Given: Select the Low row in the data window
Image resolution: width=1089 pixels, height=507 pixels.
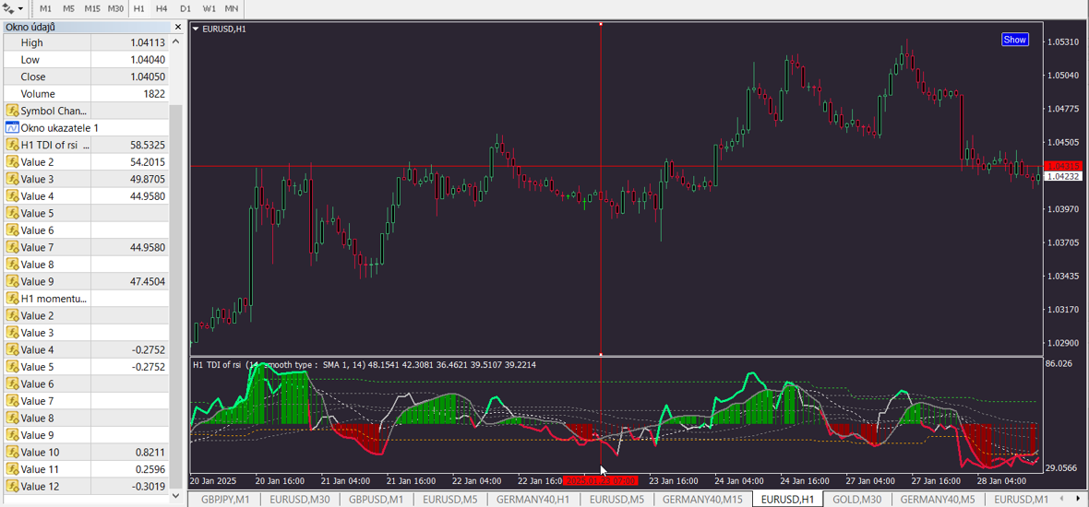Looking at the screenshot, I should tap(86, 60).
